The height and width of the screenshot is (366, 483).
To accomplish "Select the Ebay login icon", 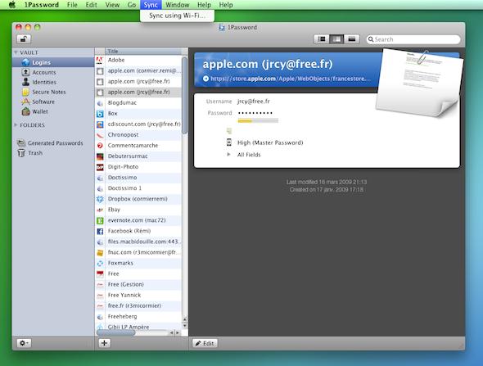I will coord(100,210).
